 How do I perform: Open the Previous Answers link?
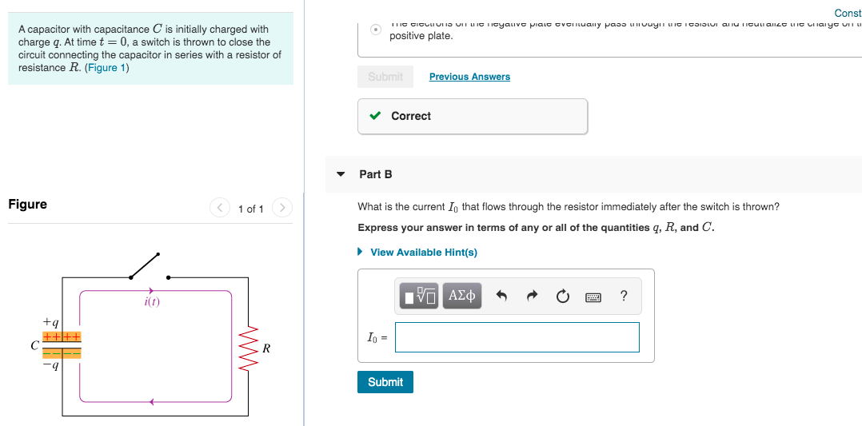(469, 77)
